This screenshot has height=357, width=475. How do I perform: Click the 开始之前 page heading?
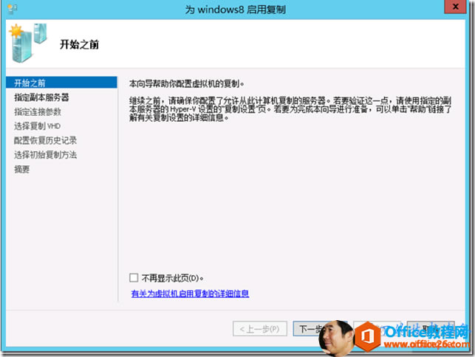point(79,44)
